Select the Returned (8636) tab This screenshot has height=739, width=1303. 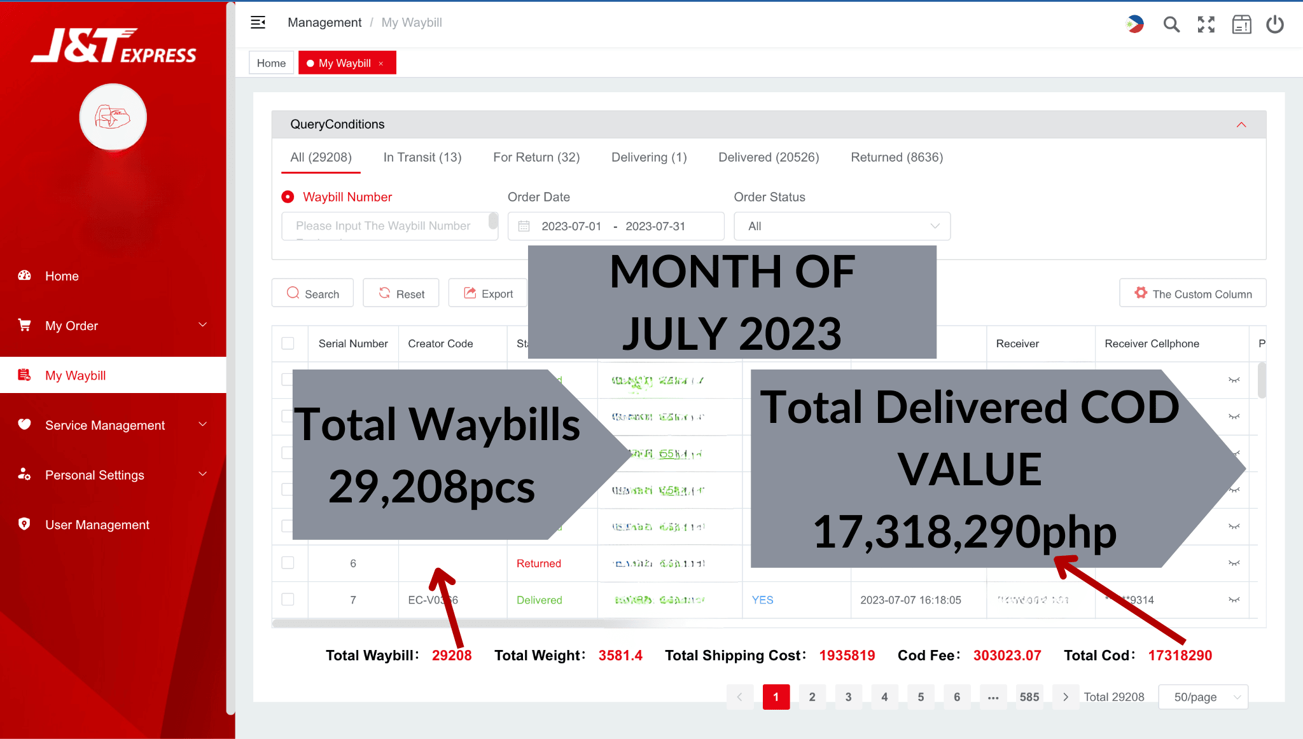(x=897, y=157)
